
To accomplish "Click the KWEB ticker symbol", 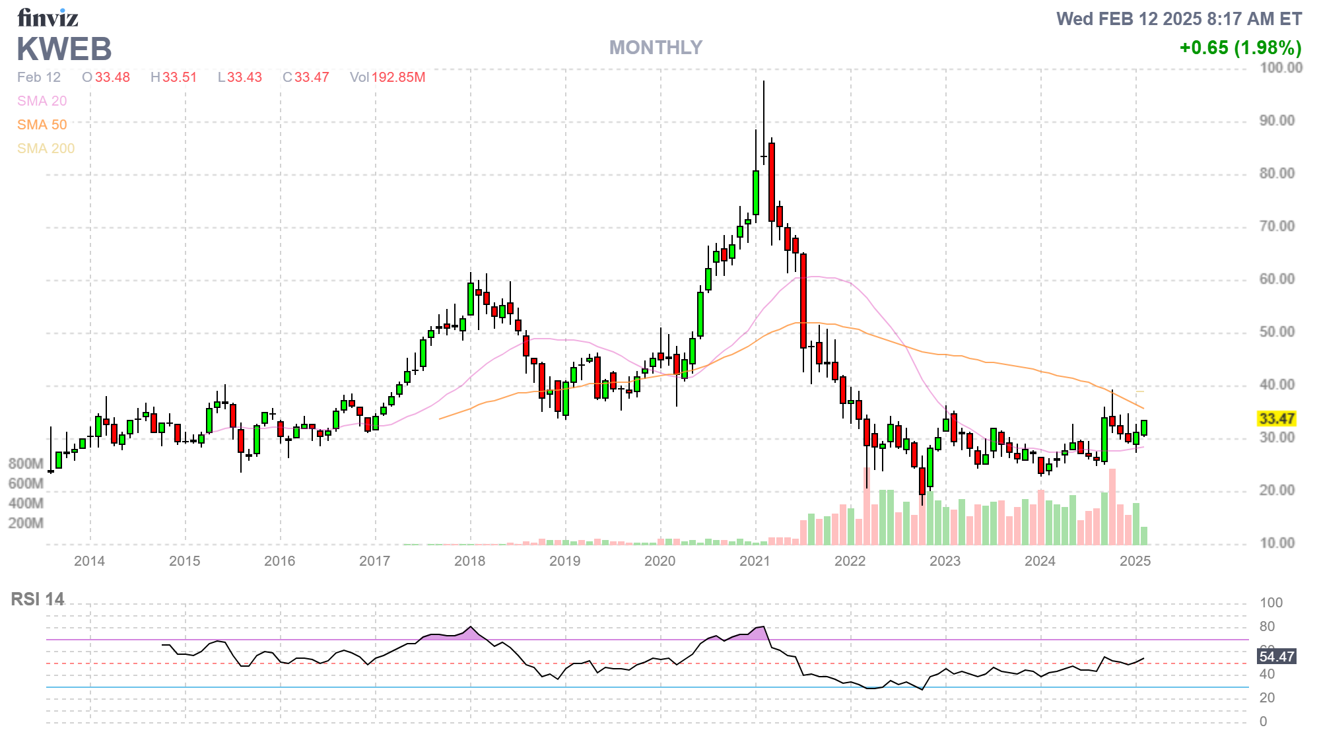I will click(x=64, y=50).
